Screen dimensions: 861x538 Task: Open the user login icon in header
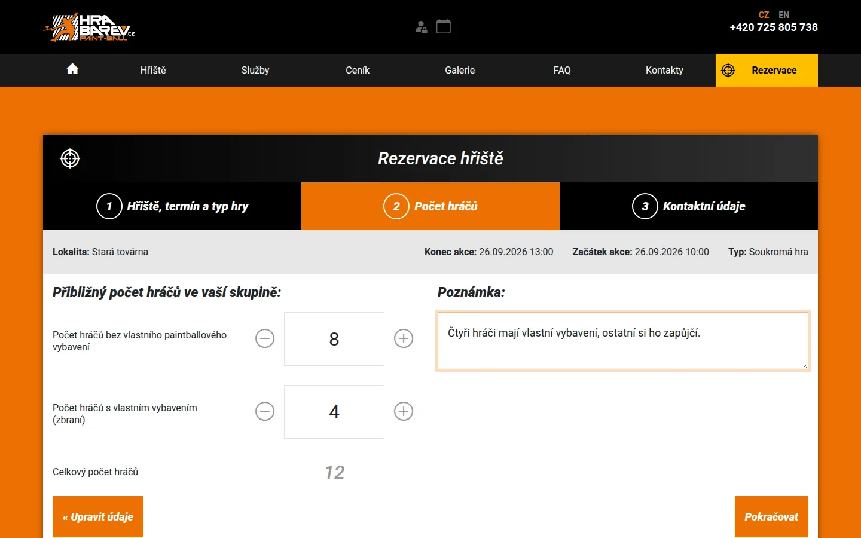(x=422, y=27)
